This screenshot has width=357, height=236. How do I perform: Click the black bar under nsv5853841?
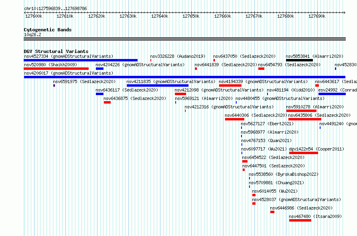[x=299, y=60]
